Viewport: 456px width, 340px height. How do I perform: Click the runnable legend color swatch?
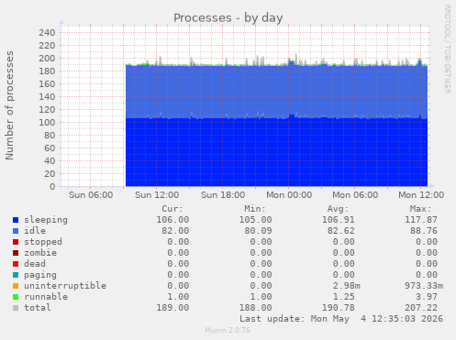pyautogui.click(x=16, y=297)
